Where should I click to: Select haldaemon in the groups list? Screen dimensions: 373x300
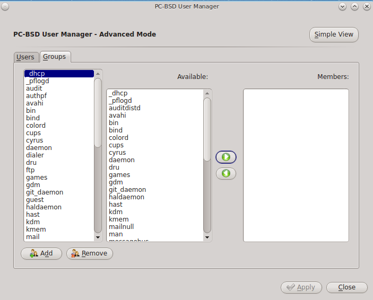59,207
